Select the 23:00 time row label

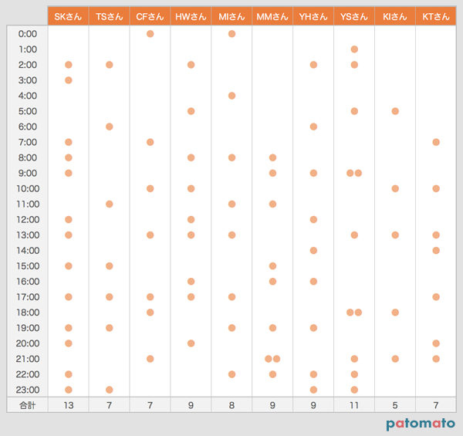click(x=28, y=390)
